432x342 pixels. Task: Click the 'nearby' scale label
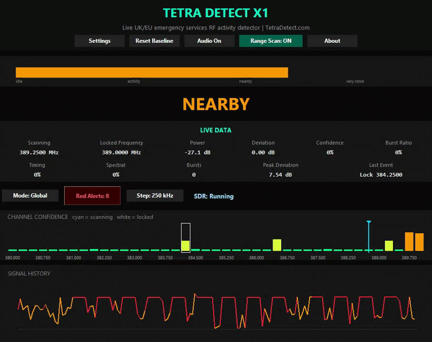pos(245,81)
